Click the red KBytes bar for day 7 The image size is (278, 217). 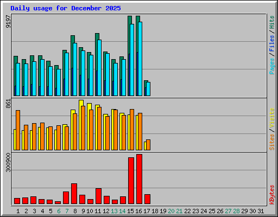tap(66, 198)
